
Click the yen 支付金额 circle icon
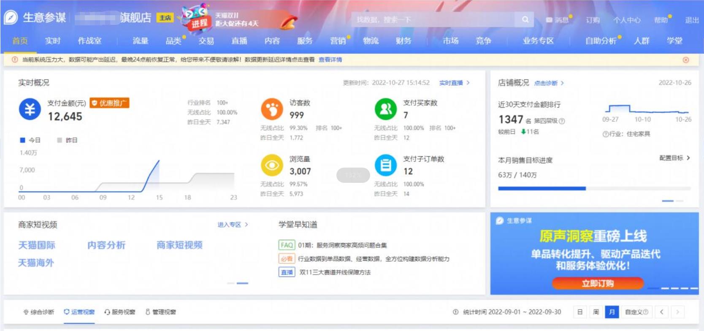30,109
